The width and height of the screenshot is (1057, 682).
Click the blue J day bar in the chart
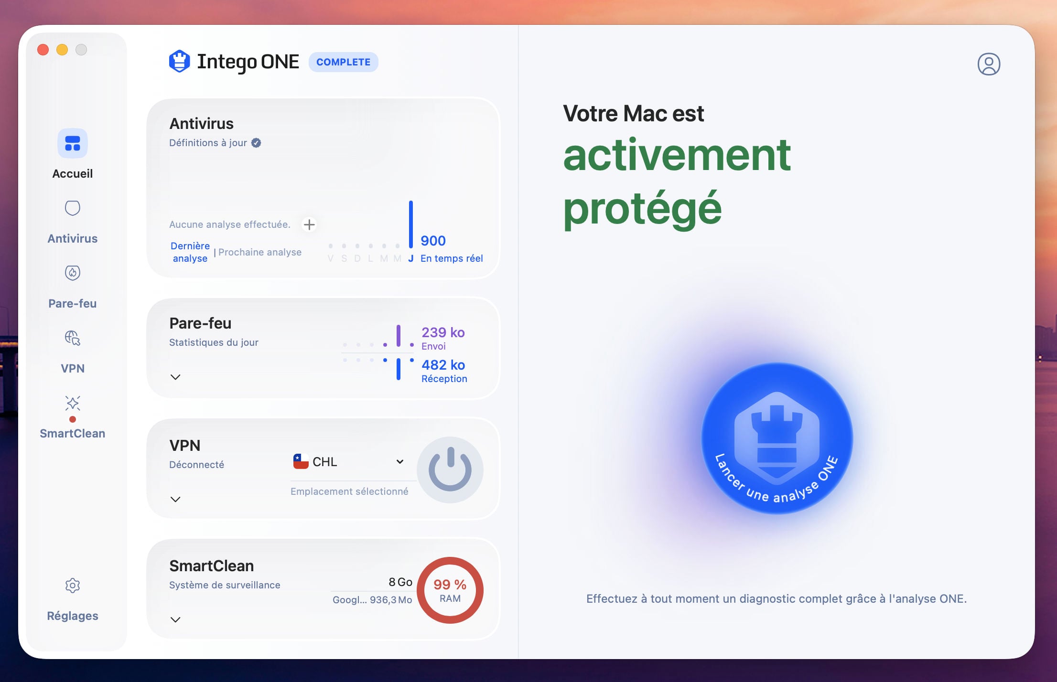[411, 224]
